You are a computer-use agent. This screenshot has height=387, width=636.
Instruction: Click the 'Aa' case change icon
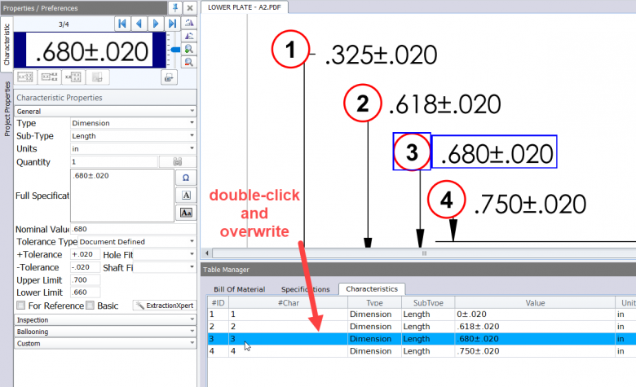(186, 213)
